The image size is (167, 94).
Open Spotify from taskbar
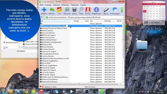pyautogui.click(x=34, y=92)
